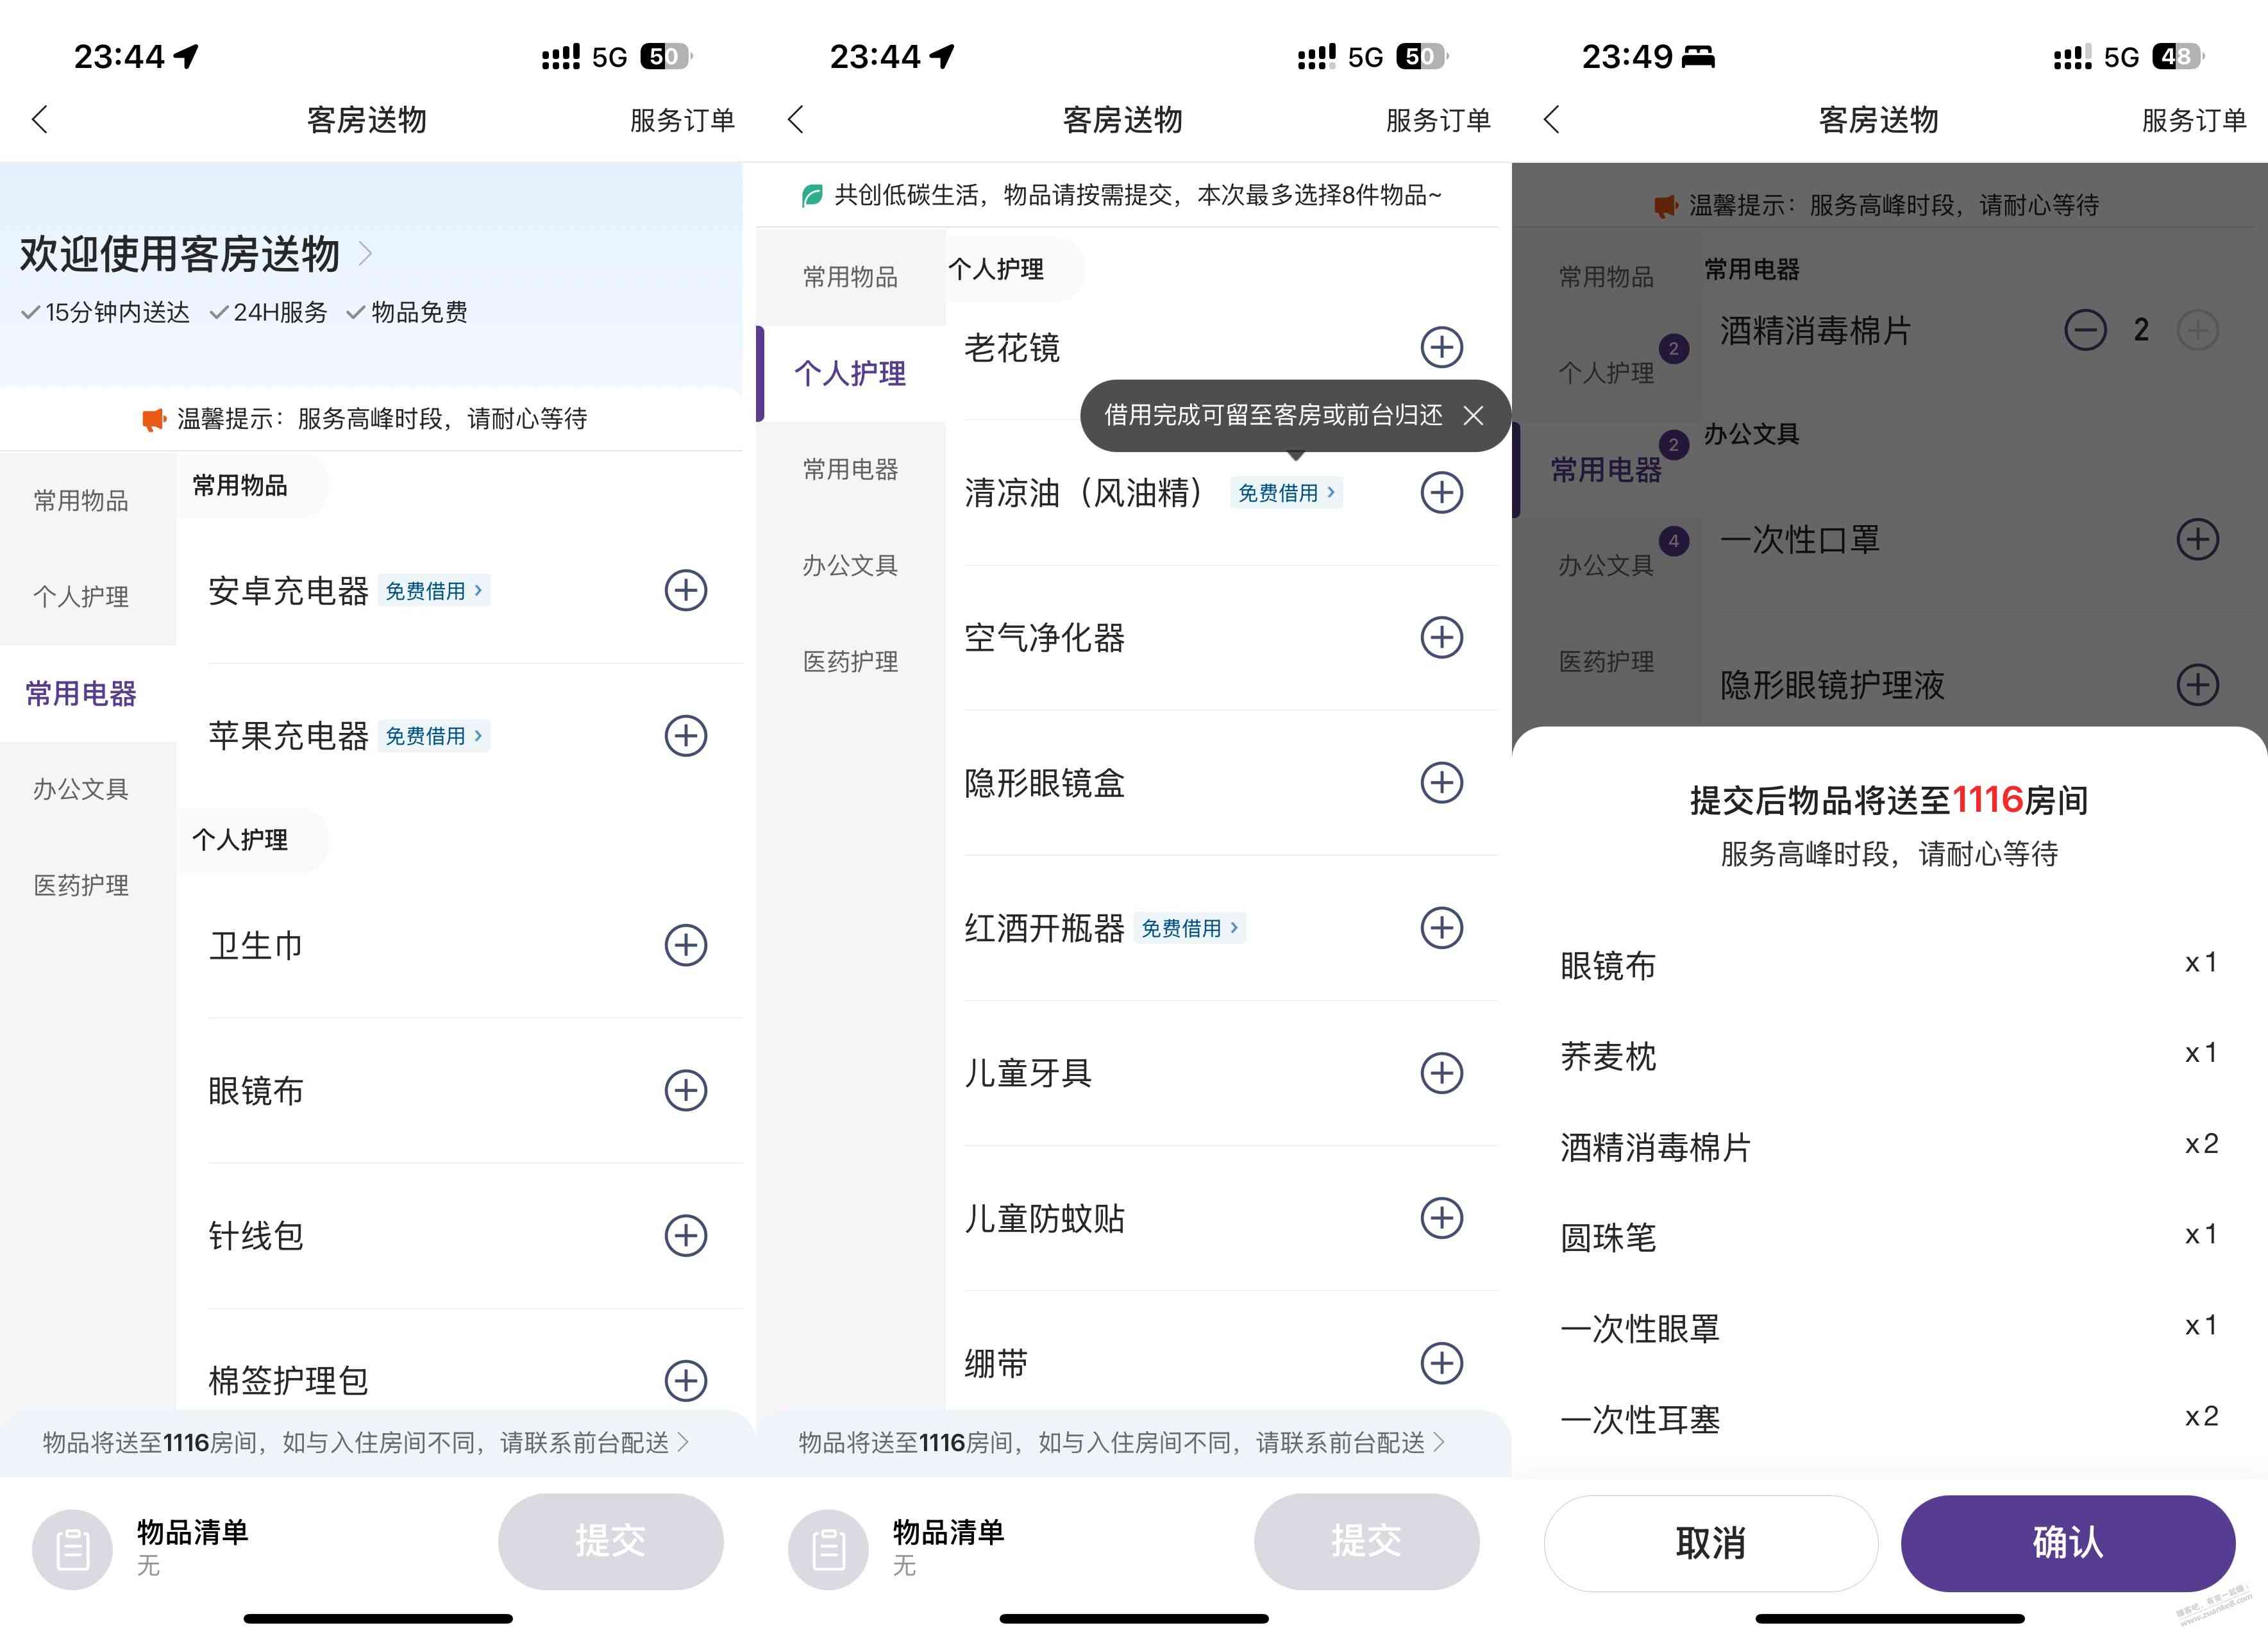Tap 确认 to submit the order

(2068, 1543)
